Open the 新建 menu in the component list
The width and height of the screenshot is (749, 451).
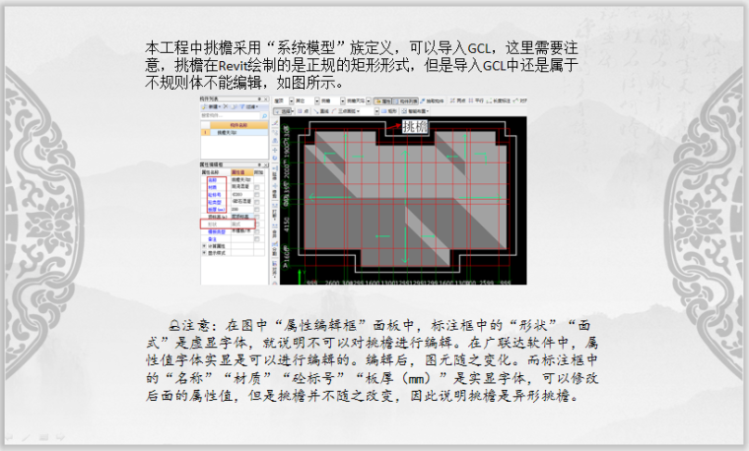[214, 106]
